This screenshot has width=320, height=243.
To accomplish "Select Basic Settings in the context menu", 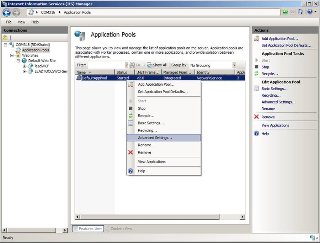I will point(151,123).
